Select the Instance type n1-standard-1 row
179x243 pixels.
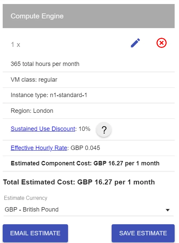pos(88,95)
